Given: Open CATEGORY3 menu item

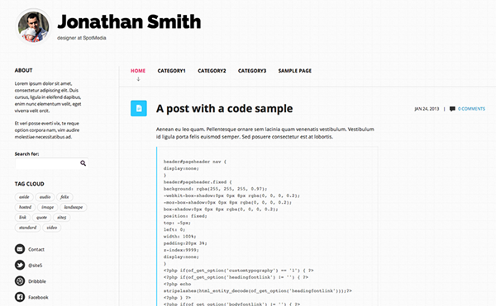Looking at the screenshot, I should point(252,71).
